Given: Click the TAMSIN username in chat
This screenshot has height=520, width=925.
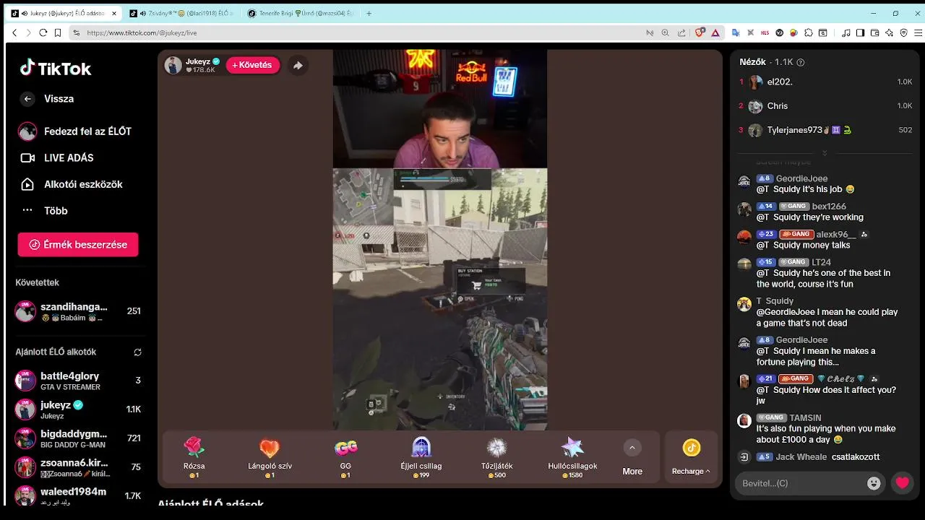Looking at the screenshot, I should (x=805, y=418).
